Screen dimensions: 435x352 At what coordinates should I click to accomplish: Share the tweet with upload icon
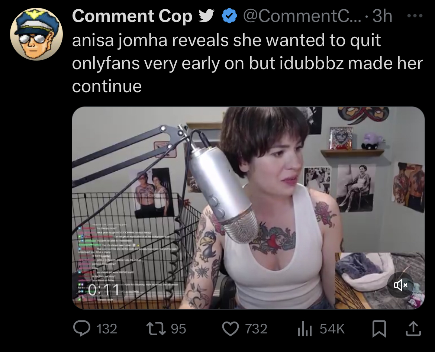click(413, 329)
